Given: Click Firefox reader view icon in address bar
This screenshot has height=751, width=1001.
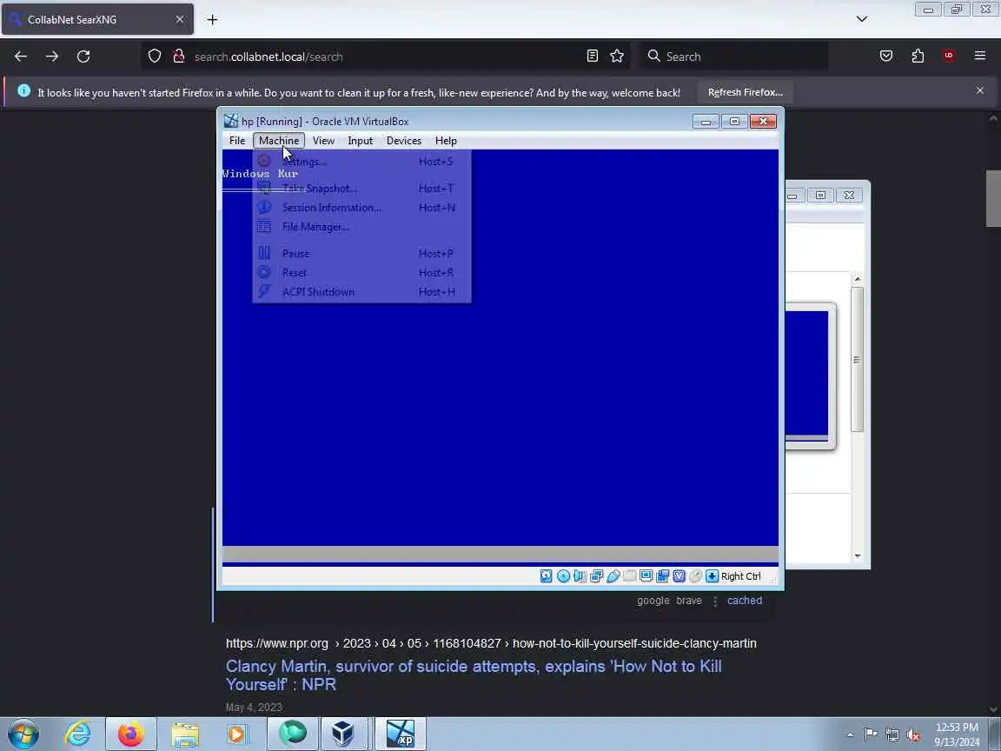Looking at the screenshot, I should (x=593, y=56).
